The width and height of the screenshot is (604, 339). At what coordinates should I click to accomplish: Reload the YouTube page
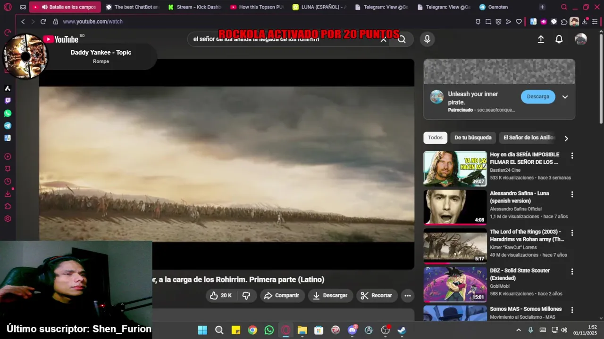43,22
